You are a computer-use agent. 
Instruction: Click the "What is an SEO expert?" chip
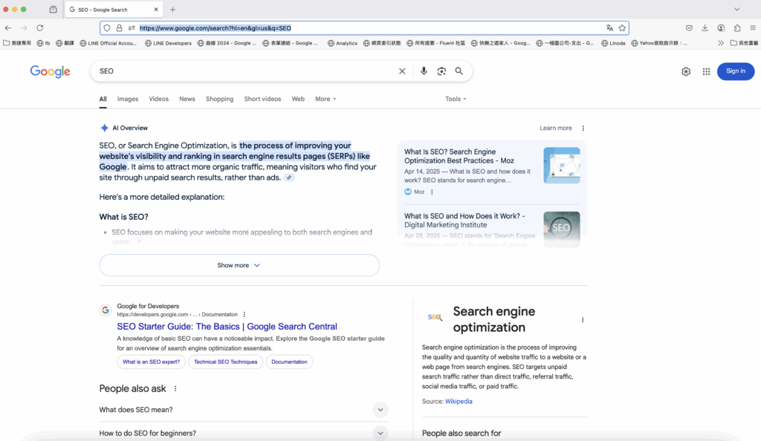point(151,362)
